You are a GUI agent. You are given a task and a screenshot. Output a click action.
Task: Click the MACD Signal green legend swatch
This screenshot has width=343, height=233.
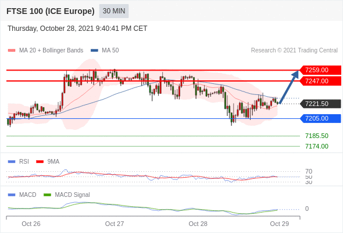point(47,195)
